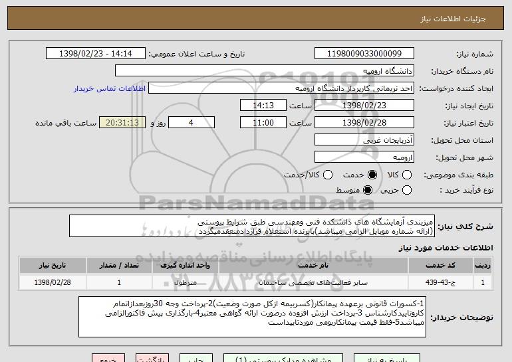Screen dimensions: 512x362
Task: Click the announcement date field 1398/02/23 - 14:14
Action: pyautogui.click(x=96, y=54)
